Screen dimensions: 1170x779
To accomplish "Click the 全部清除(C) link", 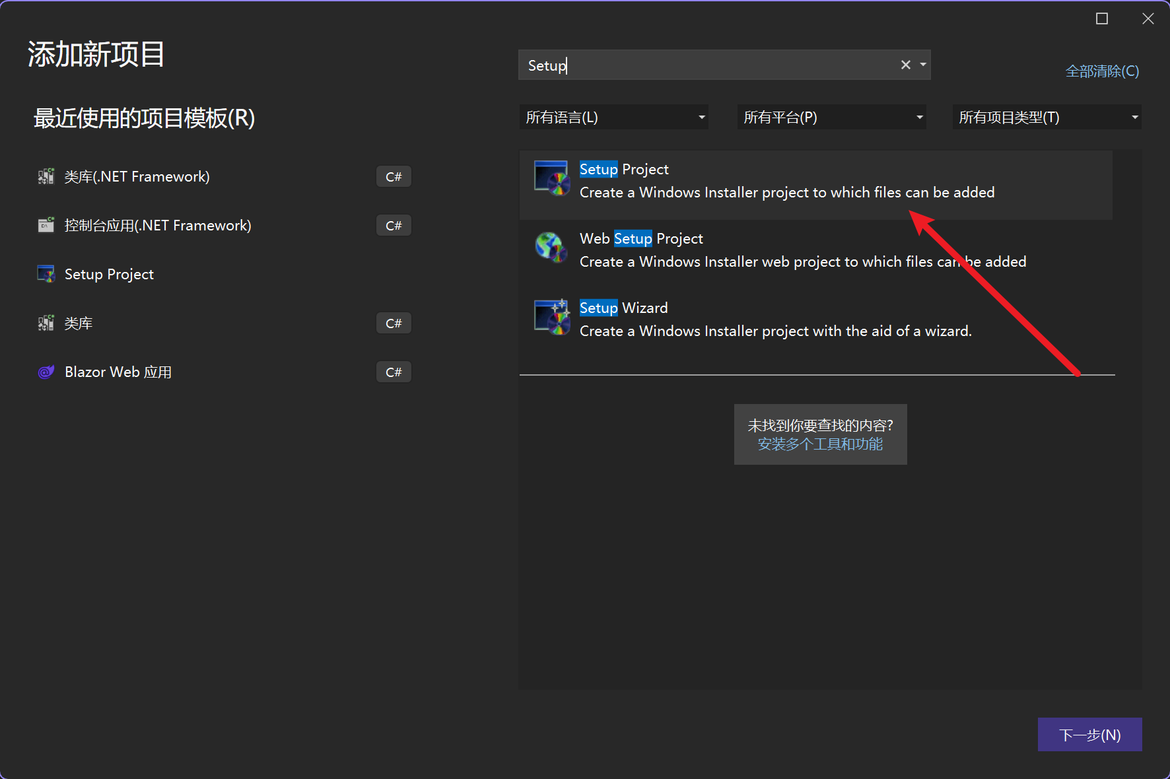I will click(1102, 71).
